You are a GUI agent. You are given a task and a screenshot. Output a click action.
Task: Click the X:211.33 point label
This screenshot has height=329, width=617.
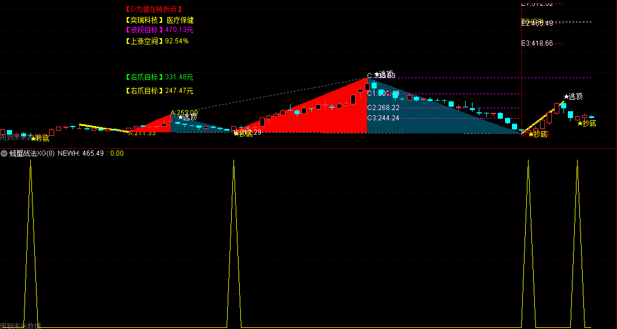(142, 133)
